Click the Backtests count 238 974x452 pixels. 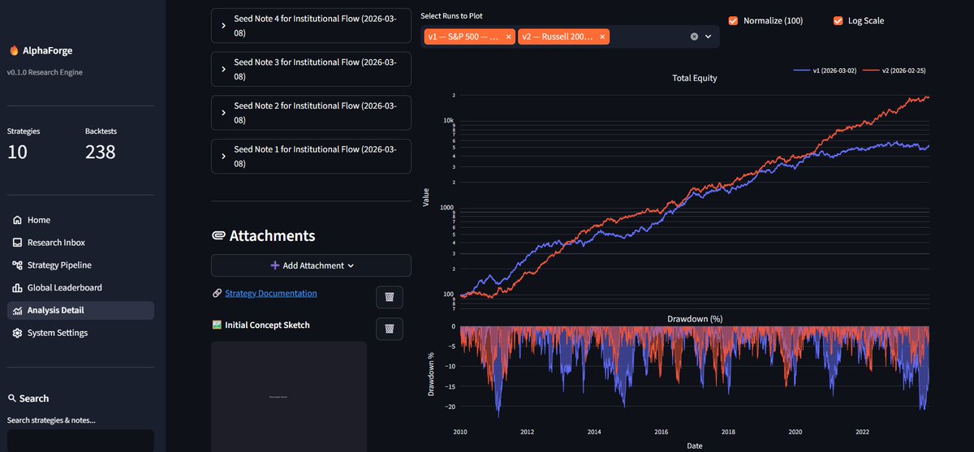point(101,152)
